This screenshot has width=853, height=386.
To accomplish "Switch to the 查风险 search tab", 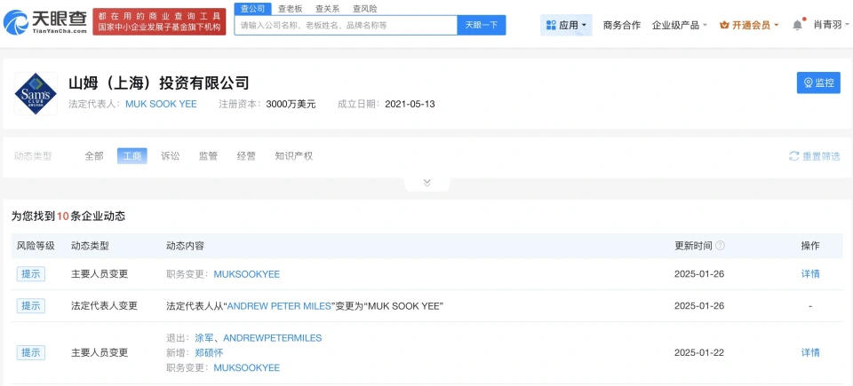I will point(365,9).
